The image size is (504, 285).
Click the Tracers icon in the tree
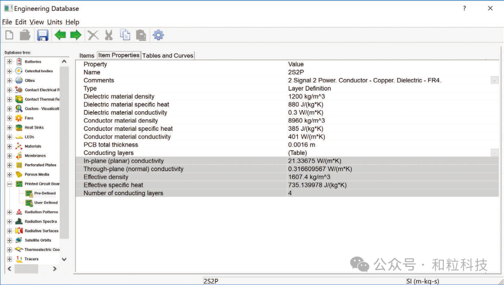[x=19, y=259]
